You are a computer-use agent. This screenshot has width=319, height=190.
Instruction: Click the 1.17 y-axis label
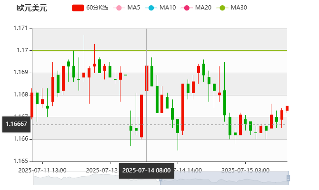tap(22, 50)
